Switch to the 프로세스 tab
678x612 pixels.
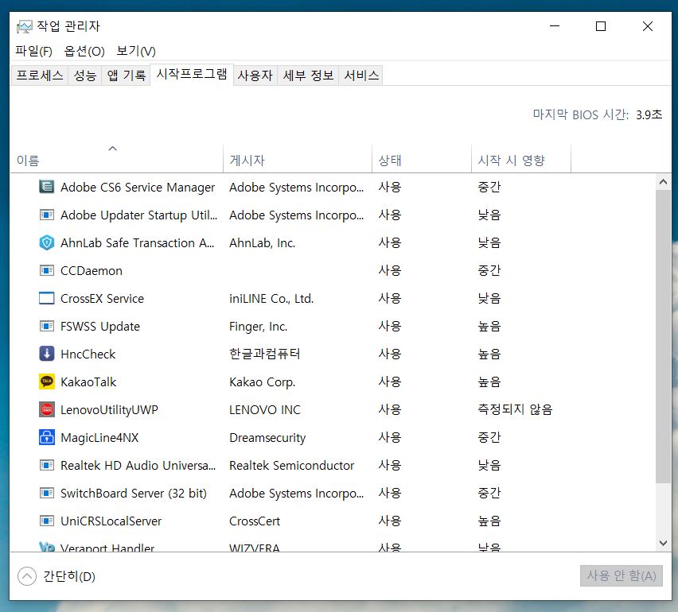point(39,76)
